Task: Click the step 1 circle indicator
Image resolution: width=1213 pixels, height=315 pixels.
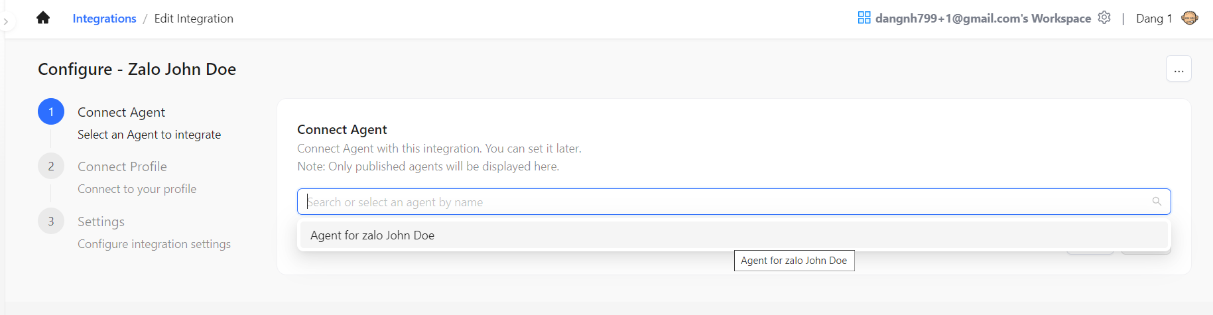Action: click(51, 112)
